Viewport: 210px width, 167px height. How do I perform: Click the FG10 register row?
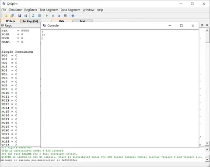pos(9,93)
